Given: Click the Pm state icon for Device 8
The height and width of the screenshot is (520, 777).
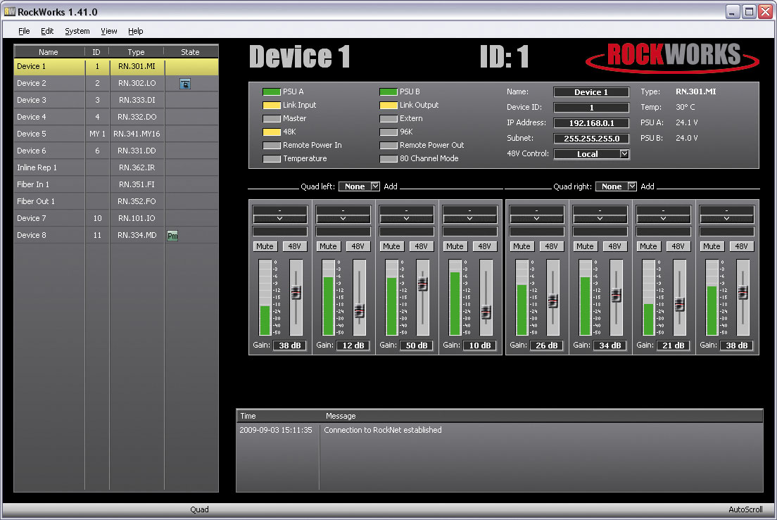Looking at the screenshot, I should pos(172,236).
